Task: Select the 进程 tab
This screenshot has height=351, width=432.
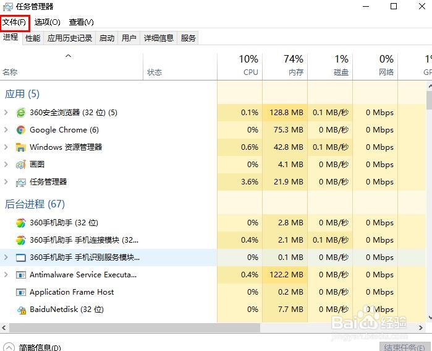Action: pyautogui.click(x=11, y=37)
